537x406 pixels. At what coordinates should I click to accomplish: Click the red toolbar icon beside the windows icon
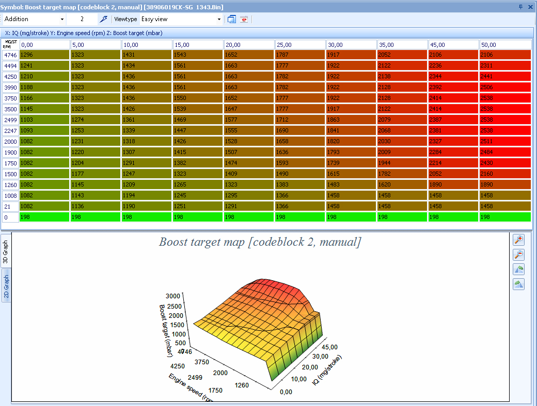click(x=244, y=19)
